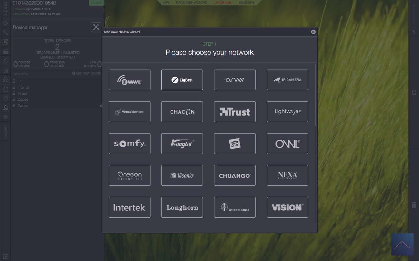Viewport: 419px width, 261px height.
Task: Click the Upgrade menu item
Action: (223, 3)
